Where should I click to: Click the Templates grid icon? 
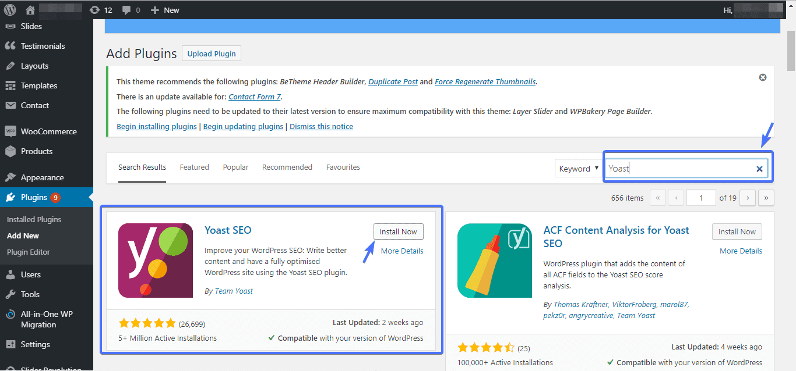(10, 85)
